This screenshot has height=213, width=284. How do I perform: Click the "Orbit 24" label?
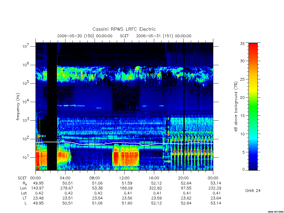coord(253,191)
